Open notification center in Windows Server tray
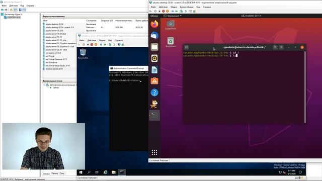Screen dimensions: 322x181 click(x=300, y=172)
